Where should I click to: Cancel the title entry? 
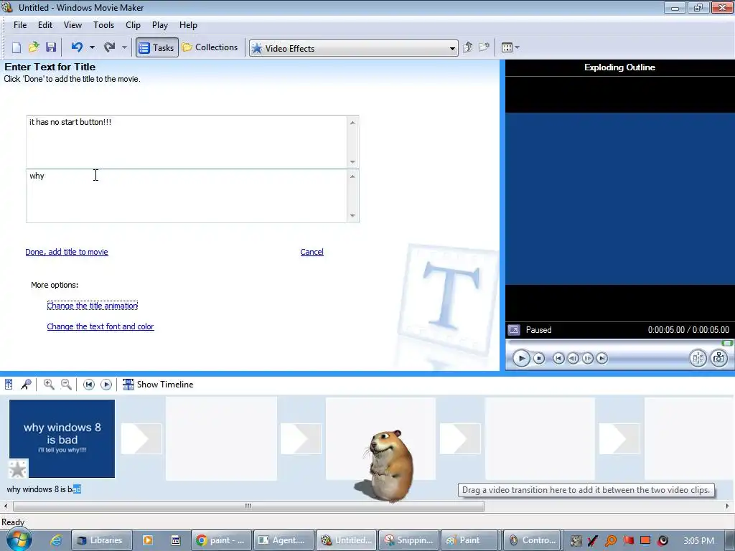[312, 252]
